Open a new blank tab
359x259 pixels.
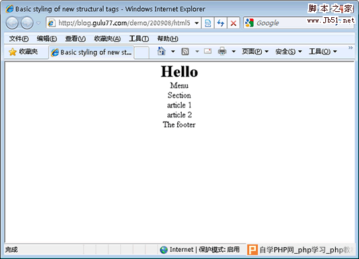(x=141, y=52)
